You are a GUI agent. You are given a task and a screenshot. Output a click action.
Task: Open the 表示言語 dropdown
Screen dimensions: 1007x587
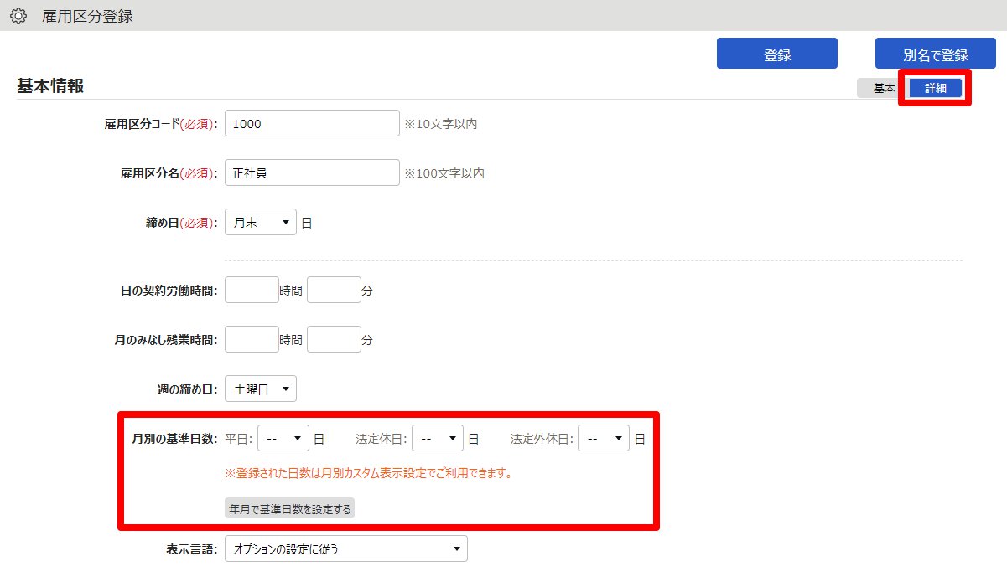click(346, 548)
